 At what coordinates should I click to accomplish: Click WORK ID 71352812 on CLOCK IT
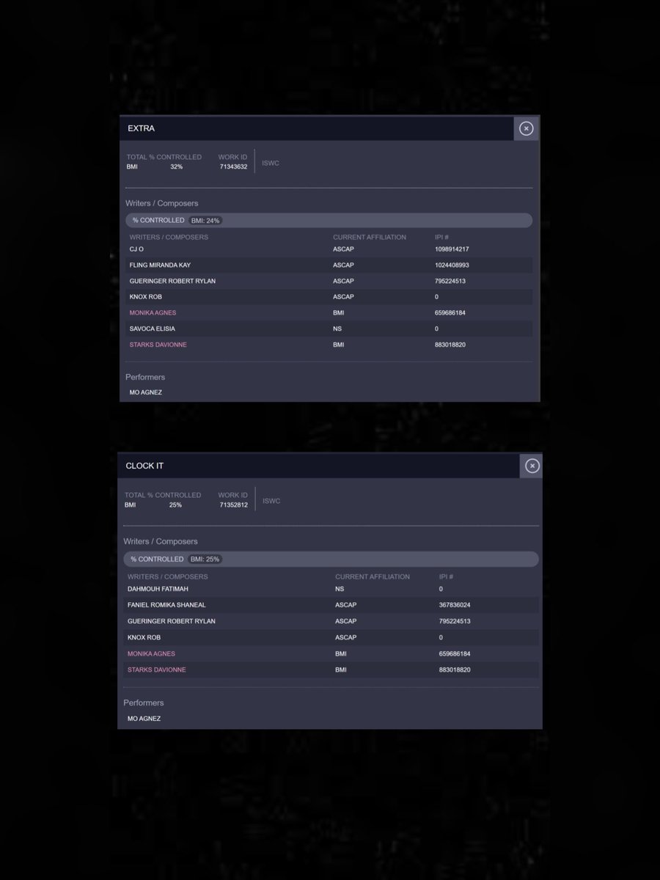coord(232,505)
